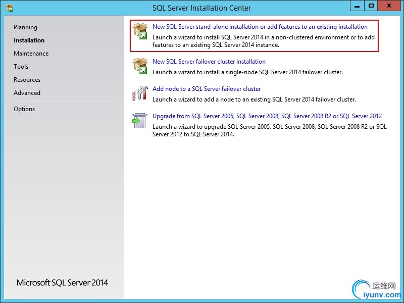
Task: Open the Planning section
Action: (26, 27)
